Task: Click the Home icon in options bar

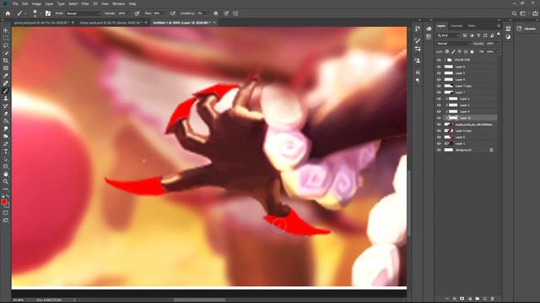Action: click(x=8, y=13)
